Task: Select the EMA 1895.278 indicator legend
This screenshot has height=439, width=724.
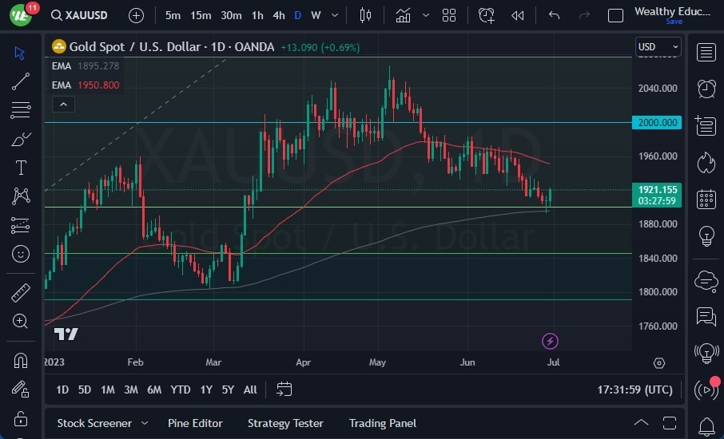Action: 86,66
